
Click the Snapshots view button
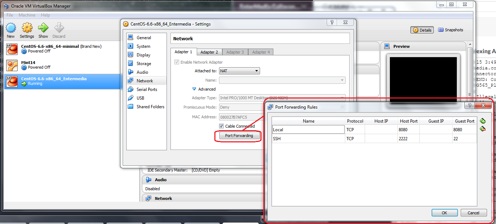[x=451, y=30]
